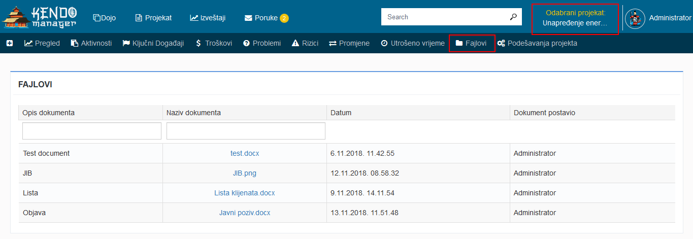Image resolution: width=693 pixels, height=239 pixels.
Task: Click the search magnifier icon
Action: click(x=513, y=17)
